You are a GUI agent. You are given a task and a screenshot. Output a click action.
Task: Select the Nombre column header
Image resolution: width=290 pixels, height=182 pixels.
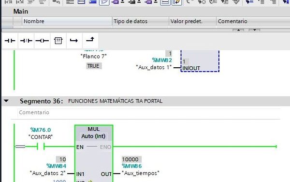tap(67, 21)
